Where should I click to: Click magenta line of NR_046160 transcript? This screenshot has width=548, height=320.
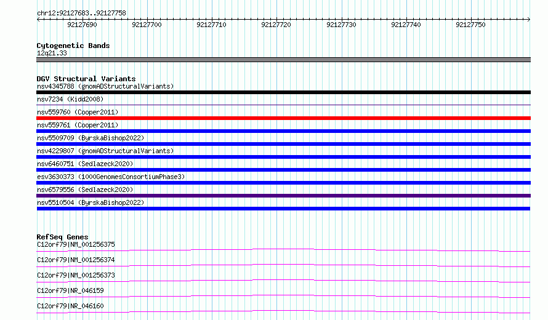[283, 311]
